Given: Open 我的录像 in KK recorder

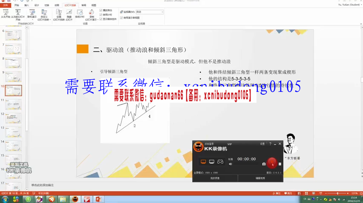Looking at the screenshot, I should coord(215,178).
